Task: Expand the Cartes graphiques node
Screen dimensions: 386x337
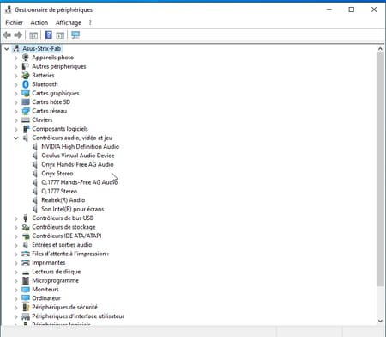Action: click(x=16, y=94)
